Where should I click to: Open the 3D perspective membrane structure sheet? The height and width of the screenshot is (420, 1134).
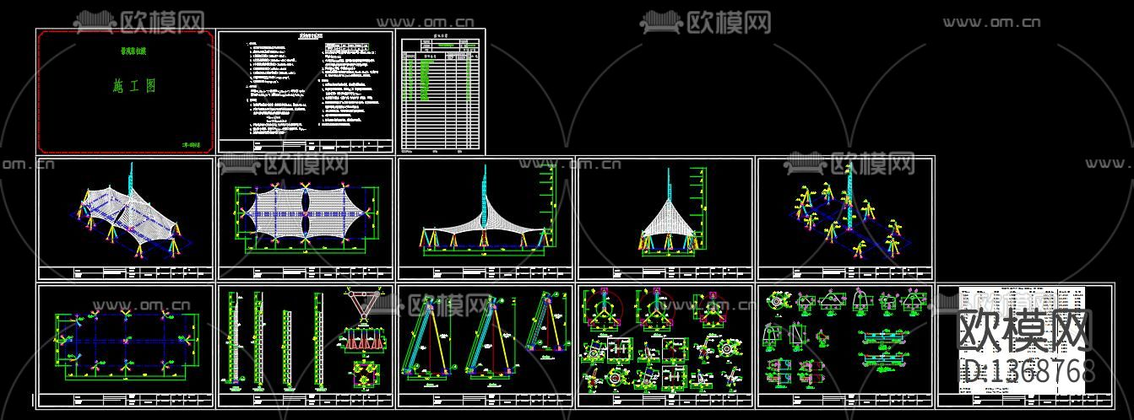pyautogui.click(x=125, y=218)
